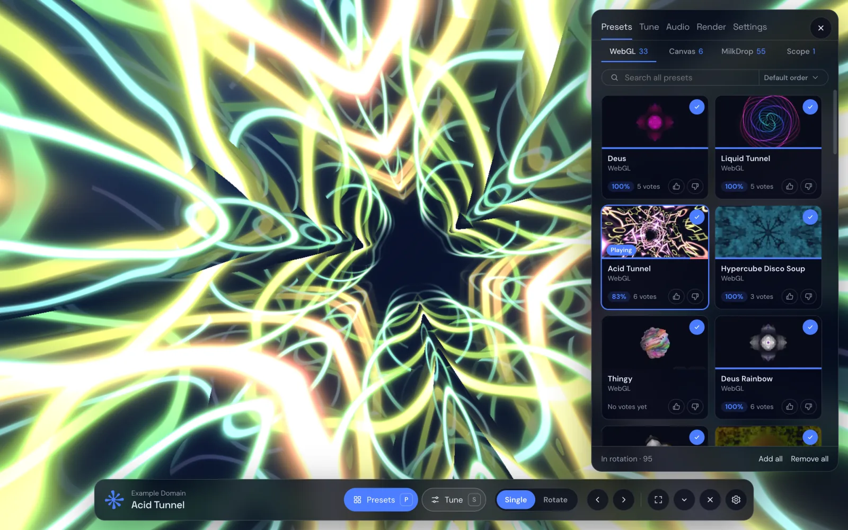The image size is (848, 530).
Task: Select Single playback mode
Action: click(516, 500)
